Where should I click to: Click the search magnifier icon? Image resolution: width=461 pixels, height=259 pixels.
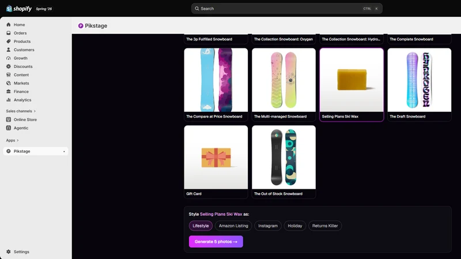[197, 9]
